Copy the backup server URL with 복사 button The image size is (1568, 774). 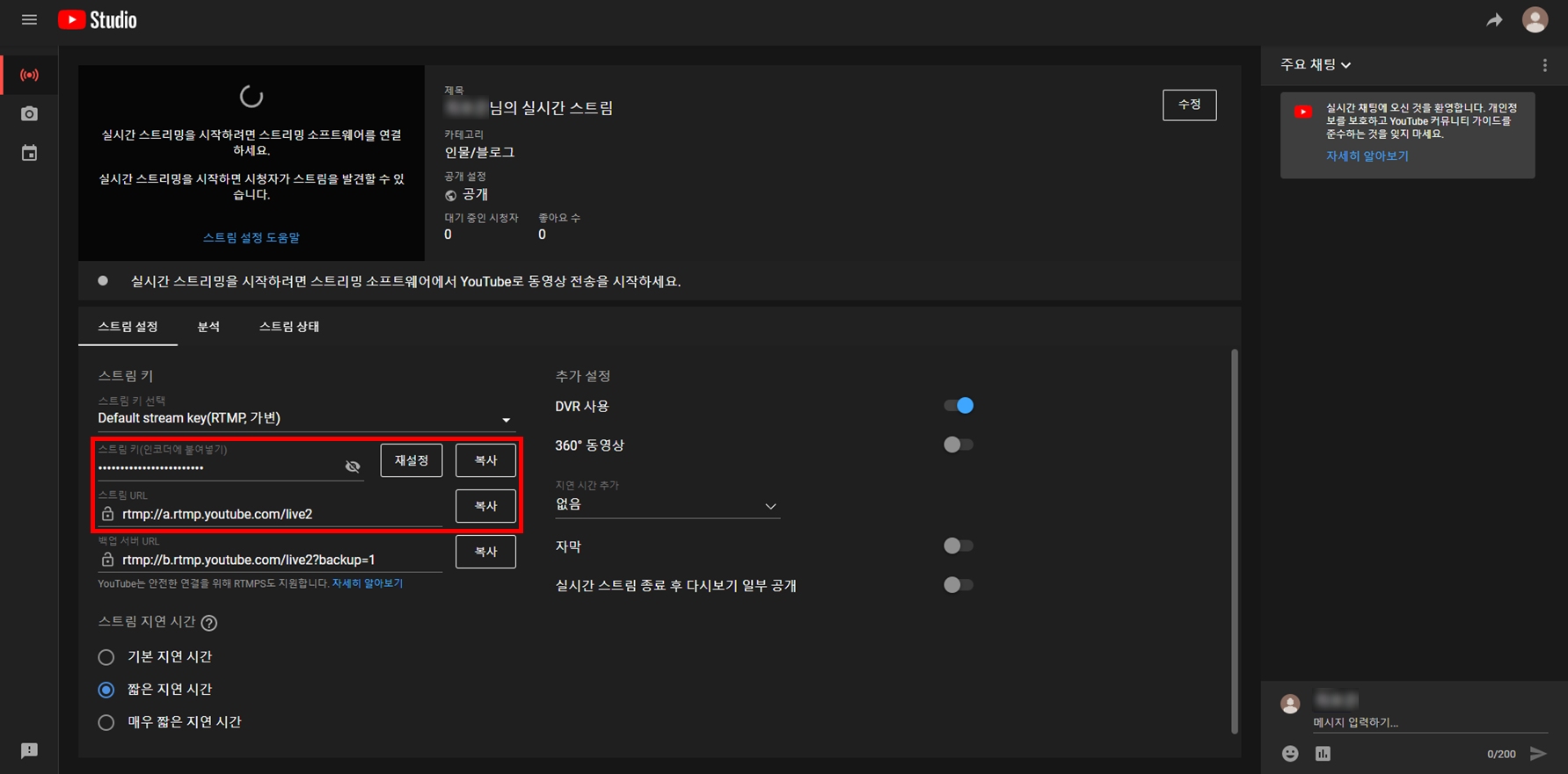click(x=485, y=552)
